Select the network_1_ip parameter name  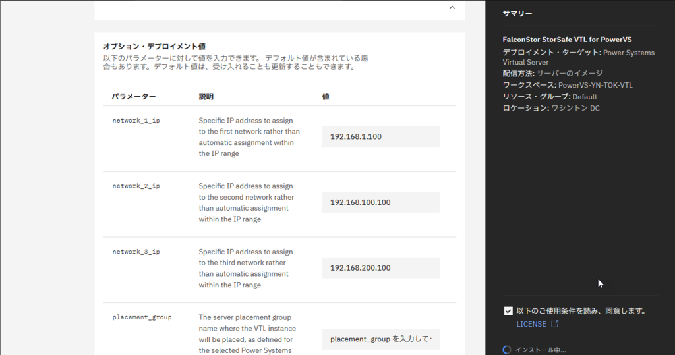(x=136, y=121)
